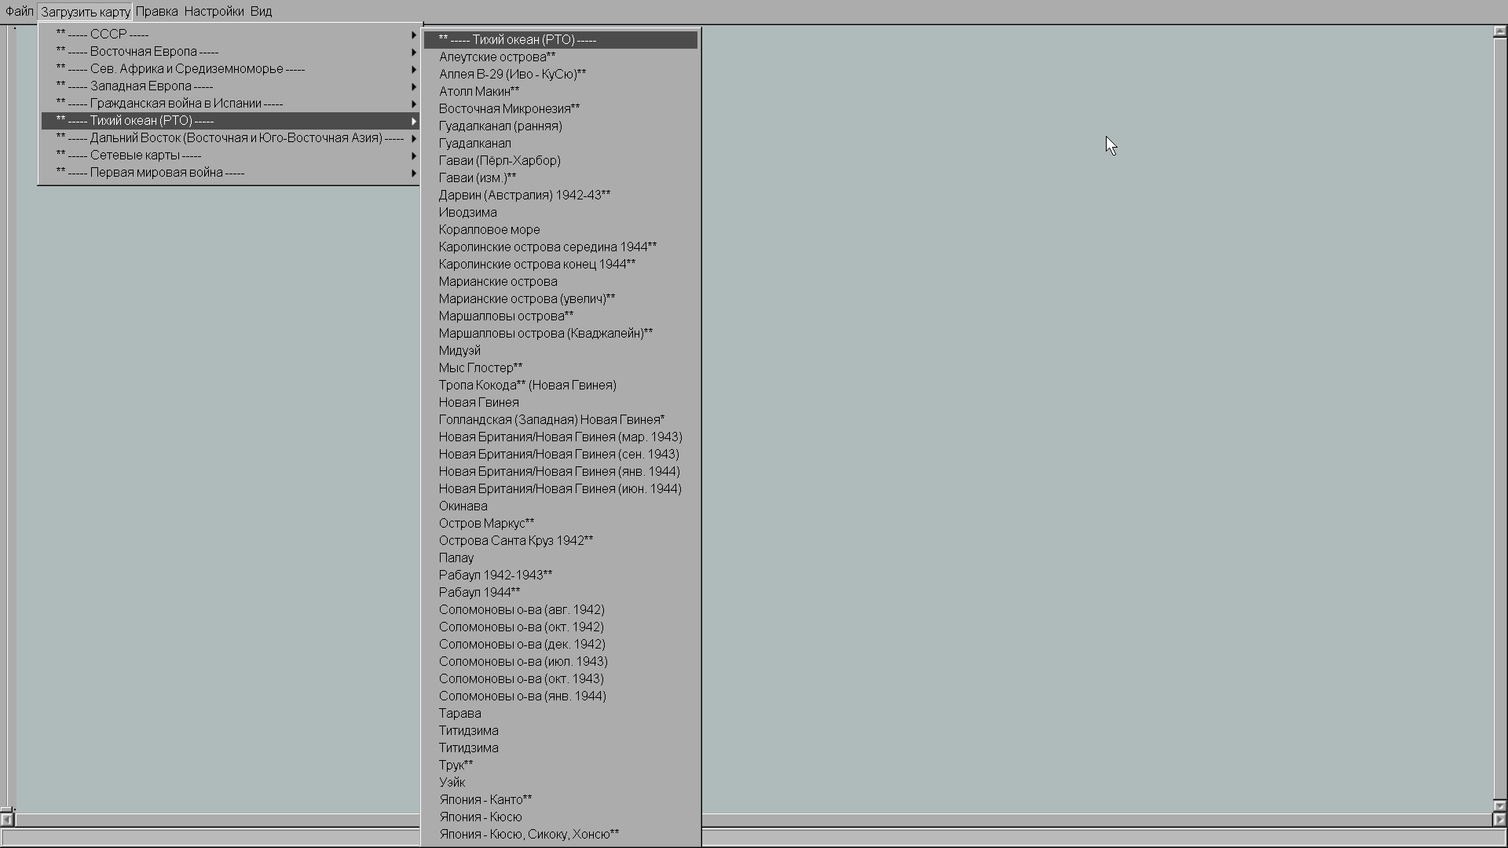Load Соломоновы о-ва (окт. 1943) map
This screenshot has height=848, width=1508.
[561, 679]
